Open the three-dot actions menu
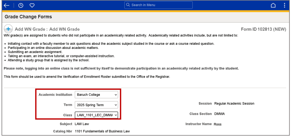Viewport: 292px width, 137px height. click(284, 5)
